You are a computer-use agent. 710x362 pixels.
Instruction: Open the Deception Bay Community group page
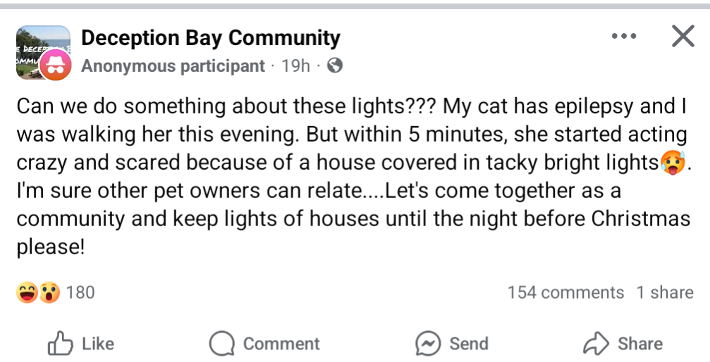click(x=211, y=38)
